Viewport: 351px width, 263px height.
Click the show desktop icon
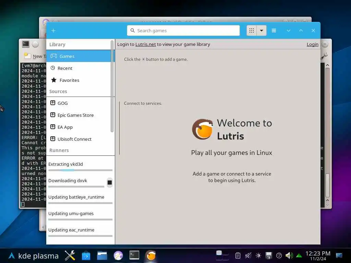(339, 255)
